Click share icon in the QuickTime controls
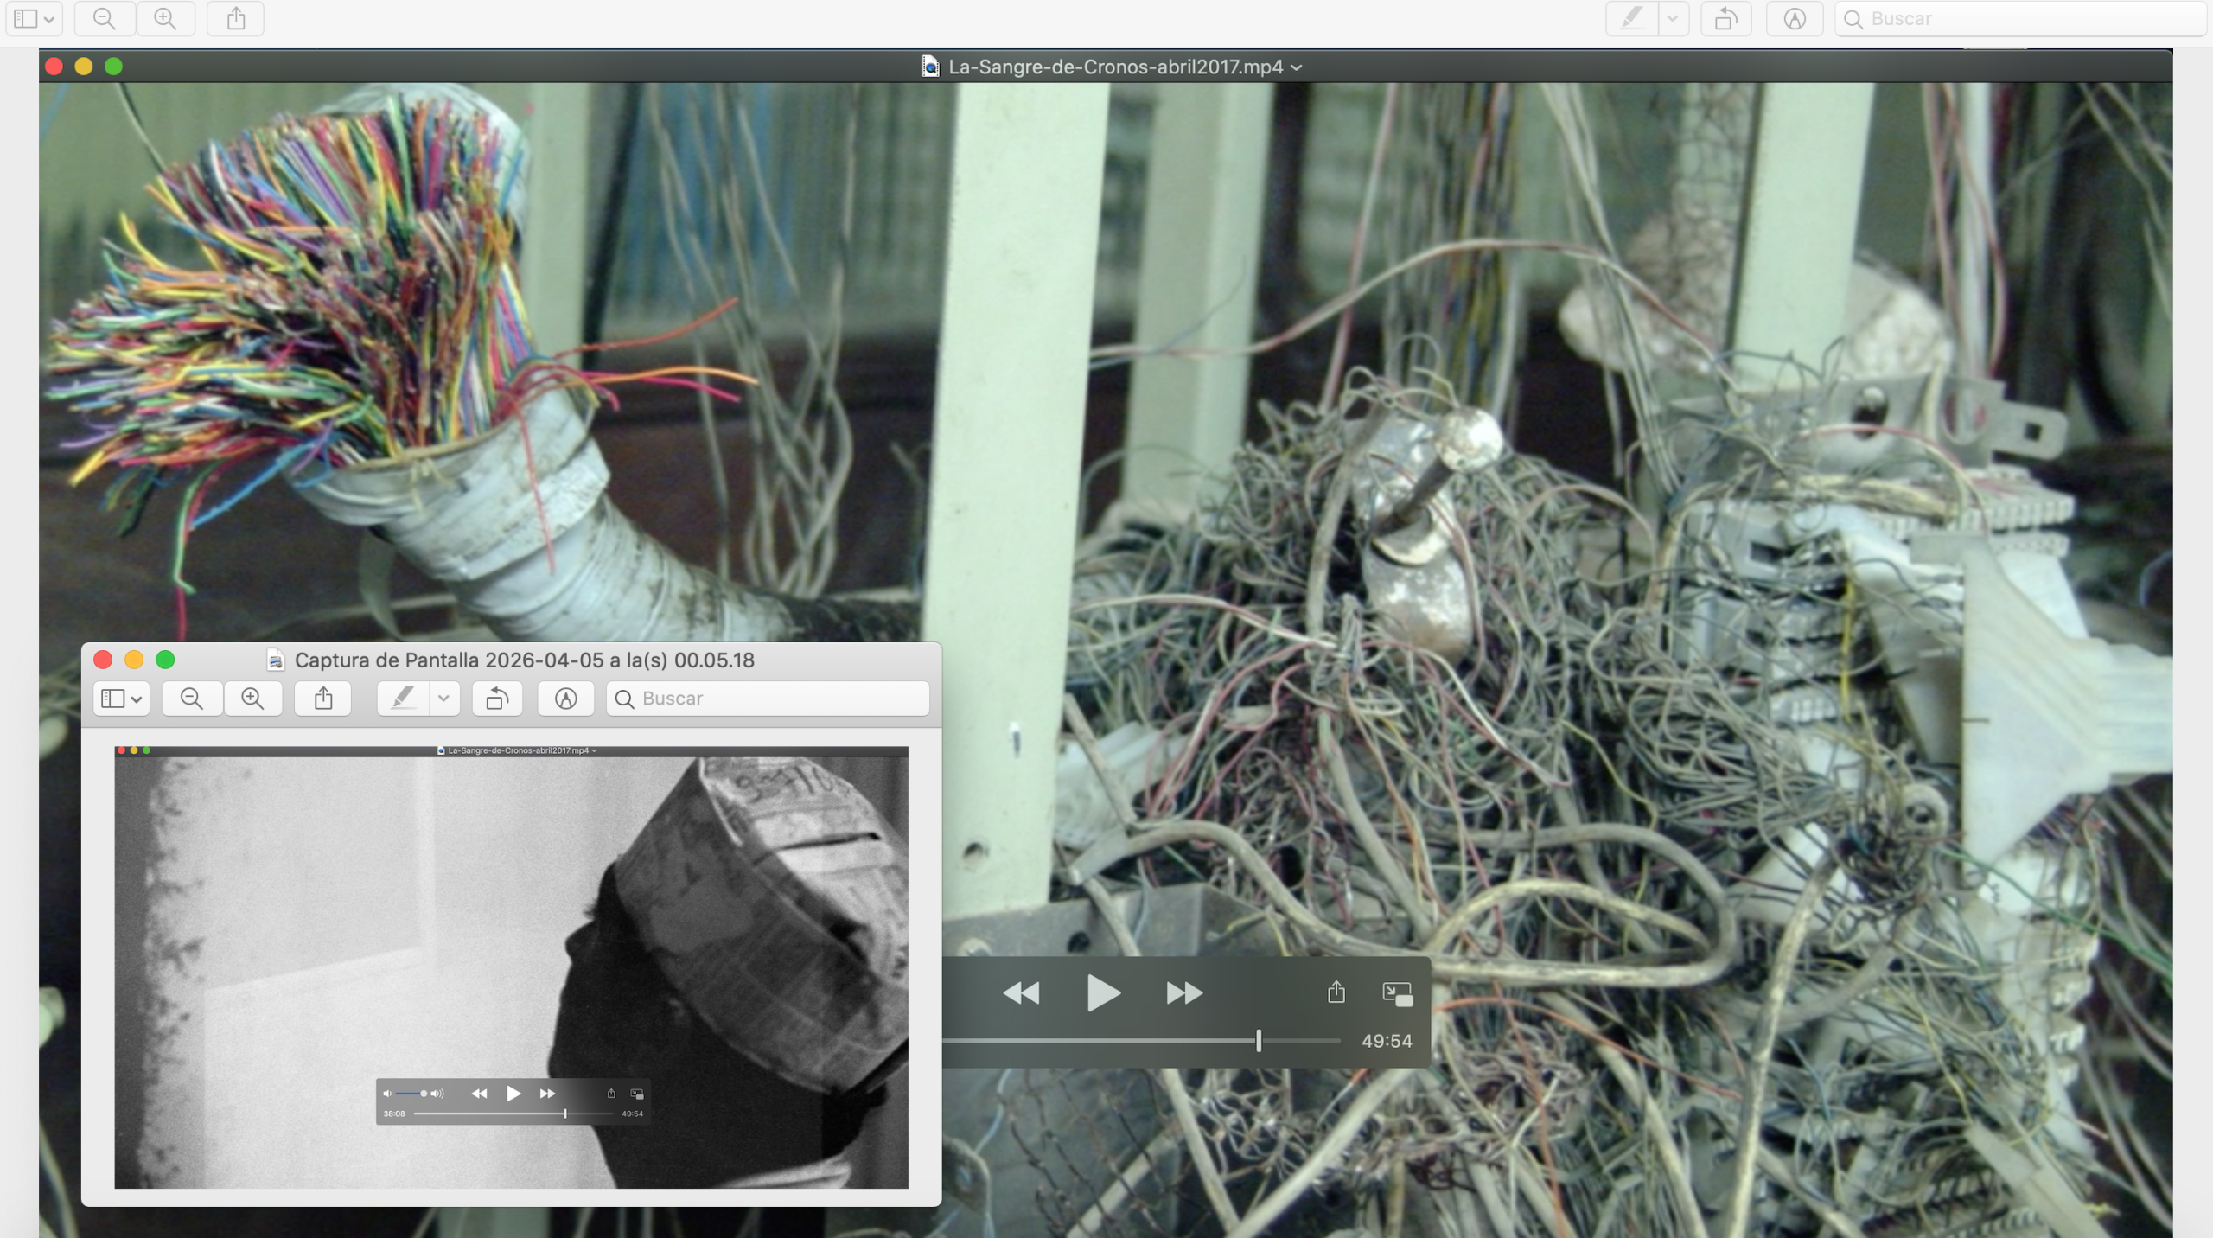2213x1238 pixels. tap(1336, 992)
